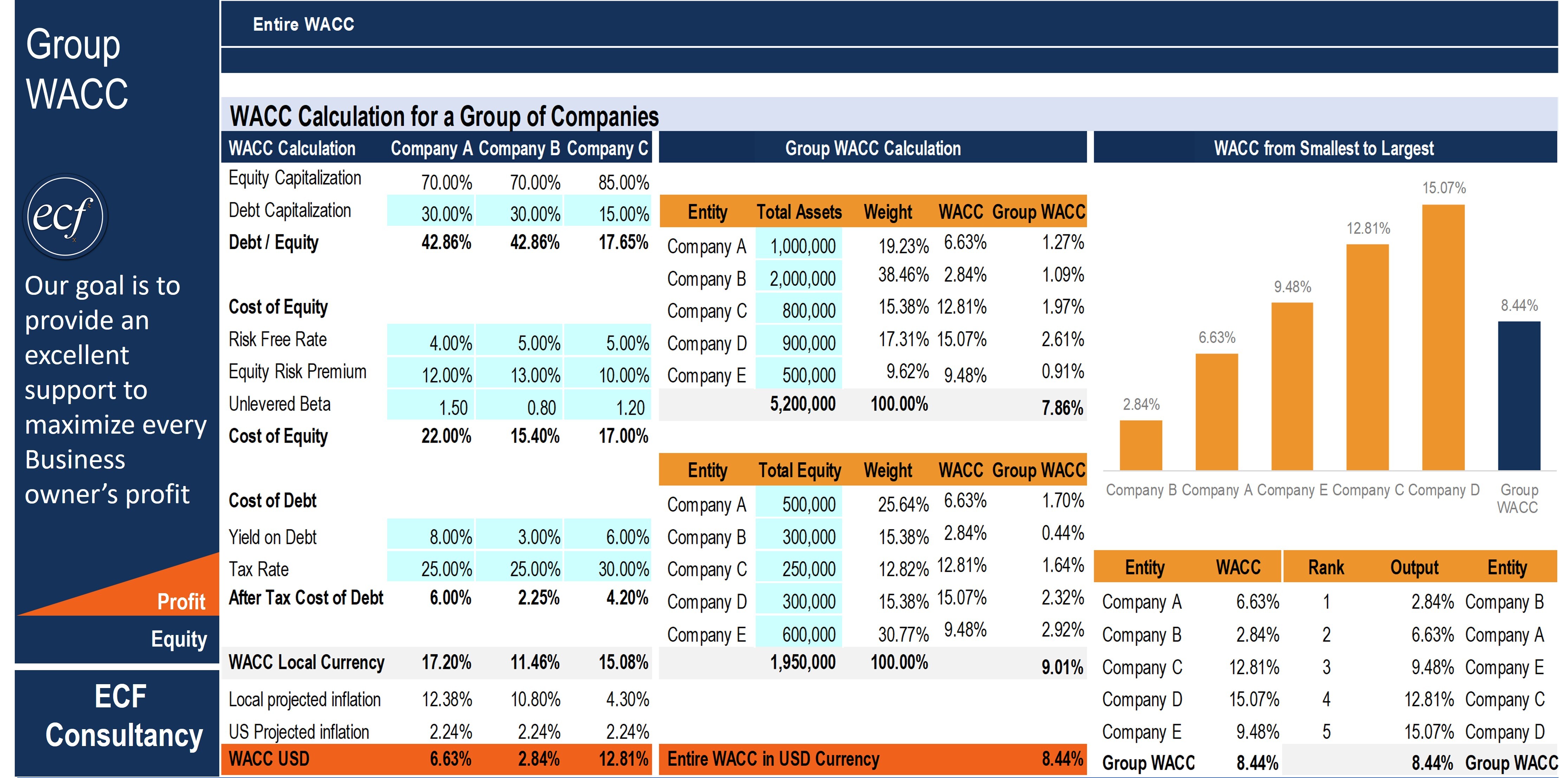This screenshot has height=778, width=1559.
Task: Click the Profit orange sidebar label
Action: (181, 601)
